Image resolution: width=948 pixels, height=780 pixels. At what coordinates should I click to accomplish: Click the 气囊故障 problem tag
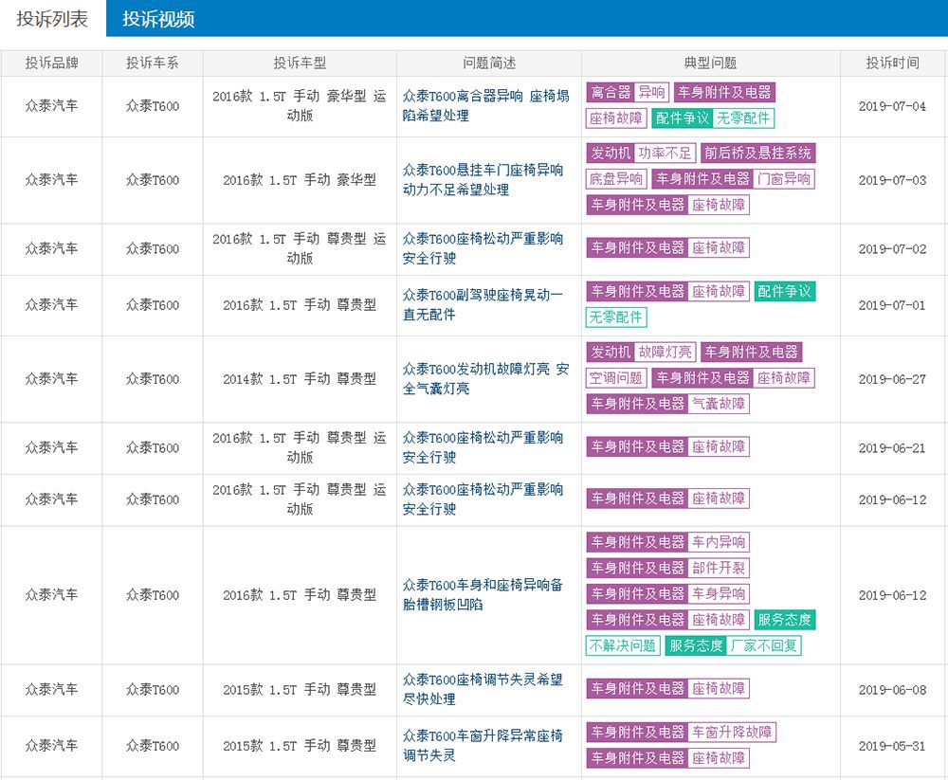(x=718, y=404)
